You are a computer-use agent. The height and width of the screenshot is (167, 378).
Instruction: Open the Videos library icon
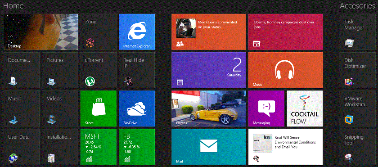click(x=52, y=119)
